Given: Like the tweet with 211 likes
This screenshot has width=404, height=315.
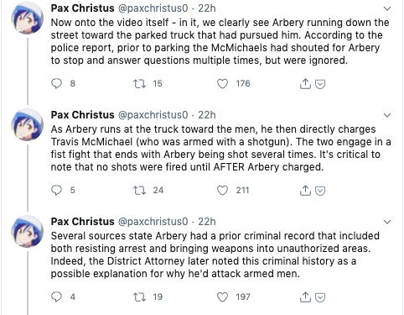Looking at the screenshot, I should [x=222, y=190].
